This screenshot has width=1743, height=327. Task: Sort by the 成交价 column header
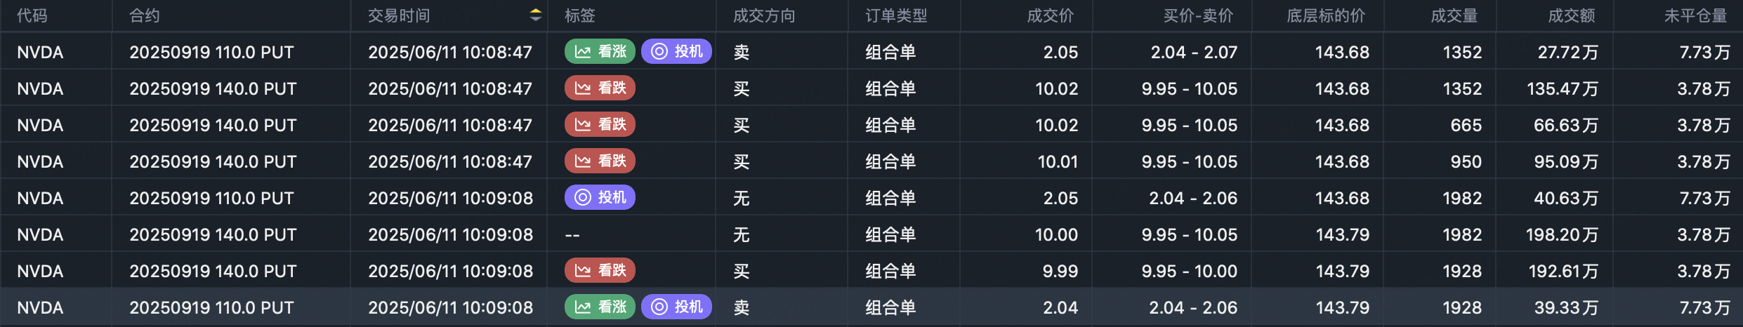(1051, 15)
